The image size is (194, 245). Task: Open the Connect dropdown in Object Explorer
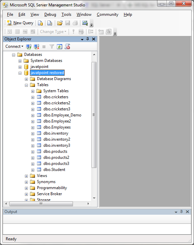14,46
